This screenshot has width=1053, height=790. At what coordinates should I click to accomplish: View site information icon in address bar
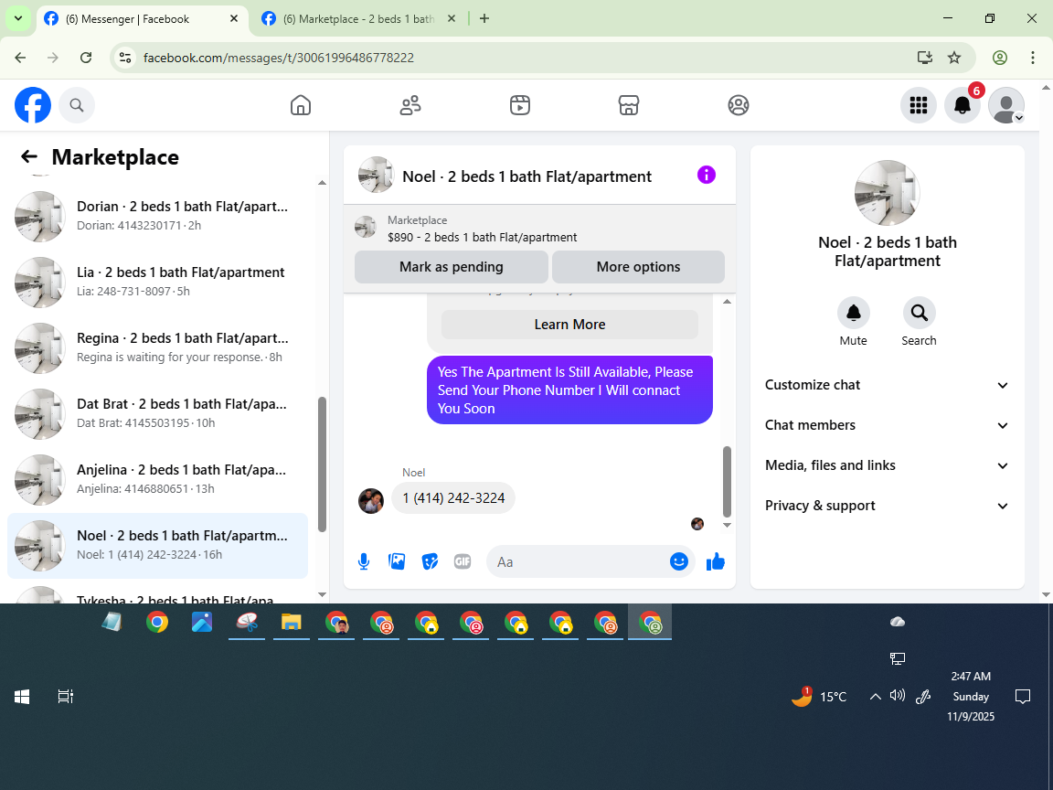pyautogui.click(x=125, y=58)
